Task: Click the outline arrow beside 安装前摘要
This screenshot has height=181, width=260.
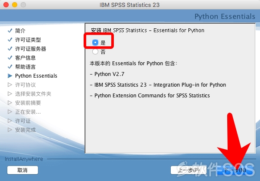Action: coord(10,103)
